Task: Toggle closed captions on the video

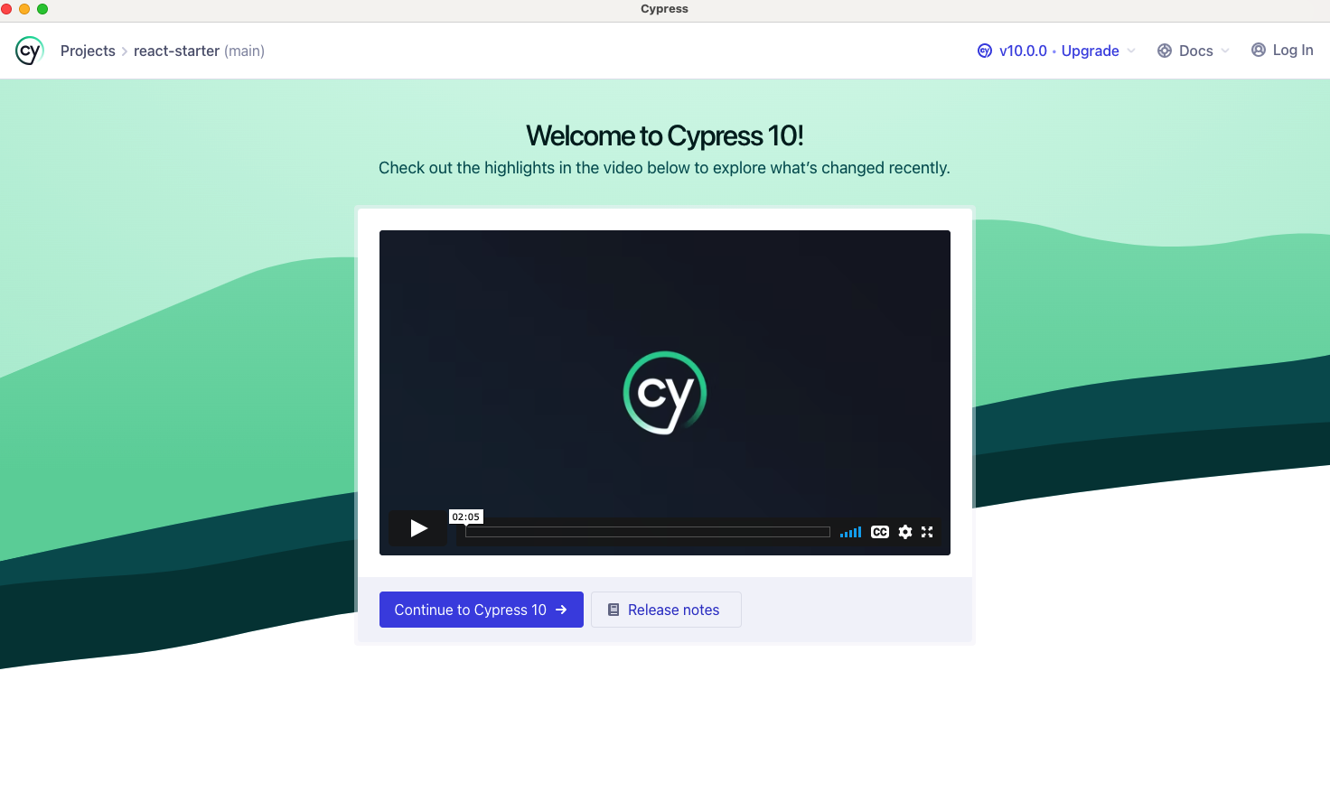Action: pyautogui.click(x=880, y=532)
